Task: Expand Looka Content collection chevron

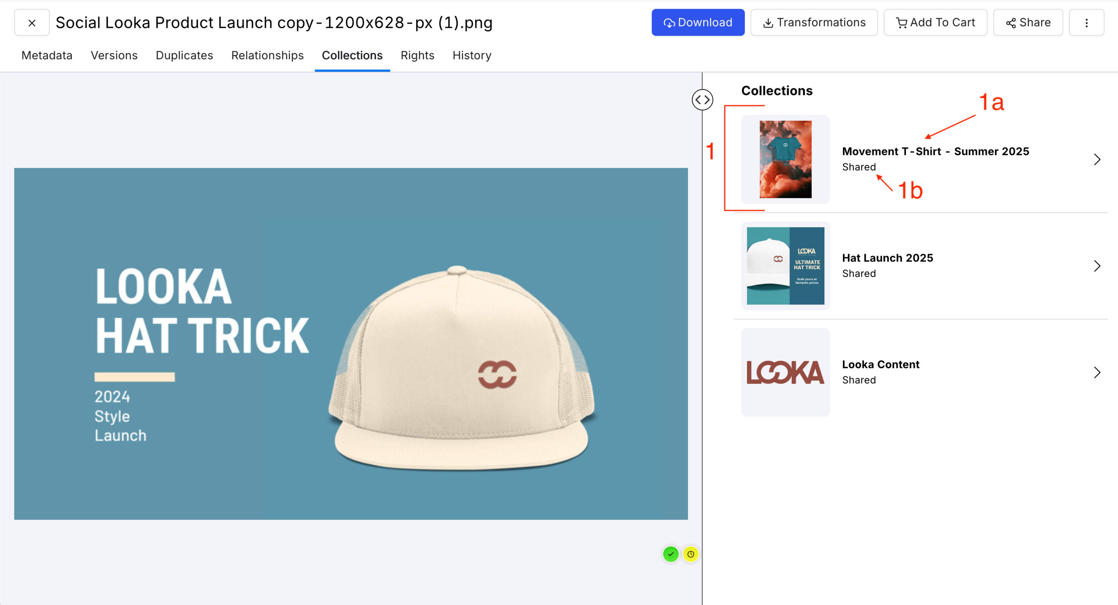Action: coord(1097,372)
